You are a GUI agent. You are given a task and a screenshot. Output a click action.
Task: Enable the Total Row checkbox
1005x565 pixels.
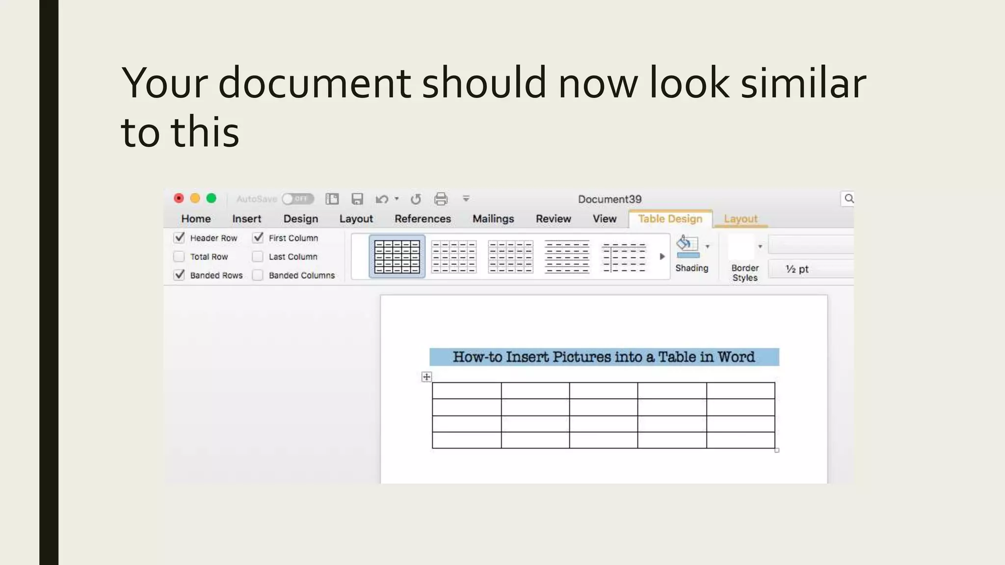coord(179,257)
